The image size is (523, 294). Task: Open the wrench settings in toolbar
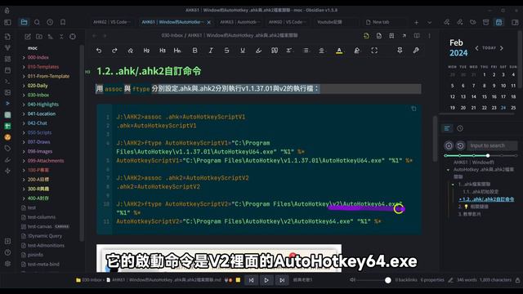click(416, 51)
